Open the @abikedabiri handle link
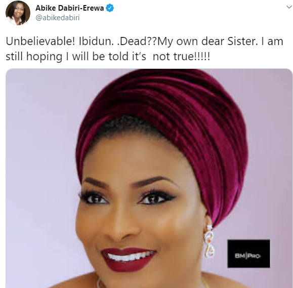 point(58,18)
